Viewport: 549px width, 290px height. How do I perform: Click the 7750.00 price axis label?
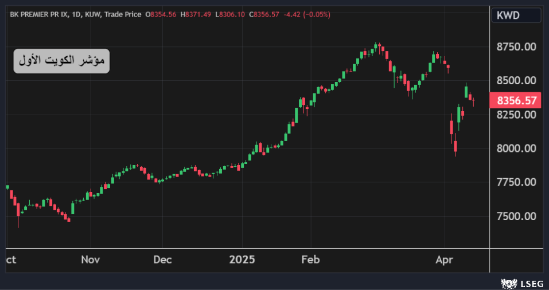[x=516, y=182]
